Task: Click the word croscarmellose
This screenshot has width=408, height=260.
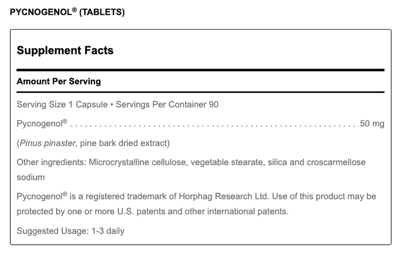Action: [337, 162]
